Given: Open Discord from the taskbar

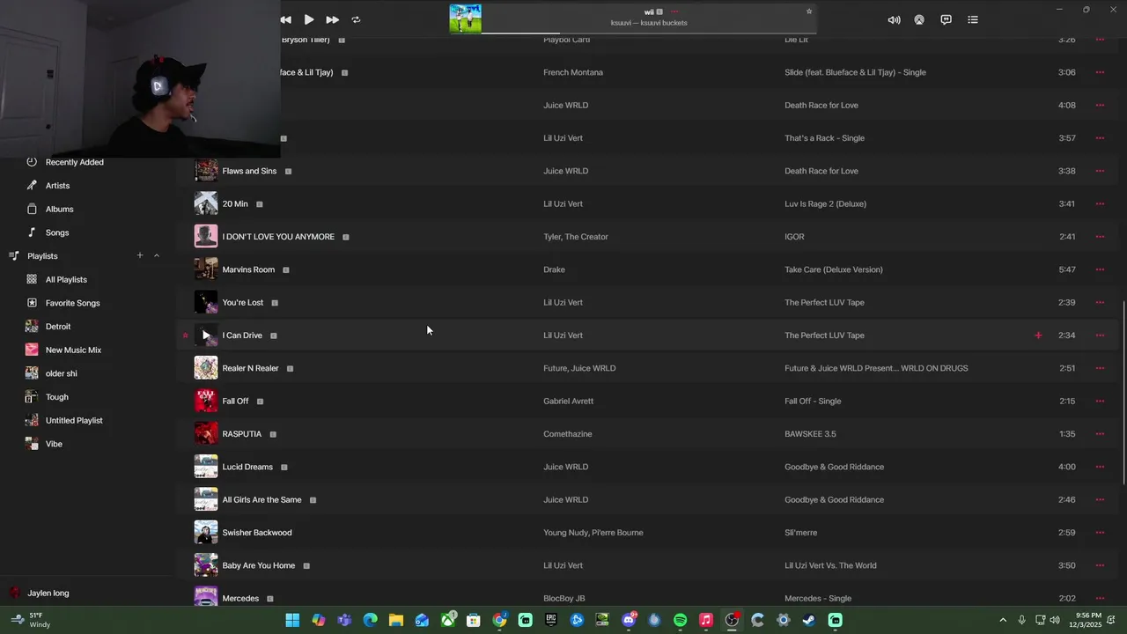Looking at the screenshot, I should [629, 620].
